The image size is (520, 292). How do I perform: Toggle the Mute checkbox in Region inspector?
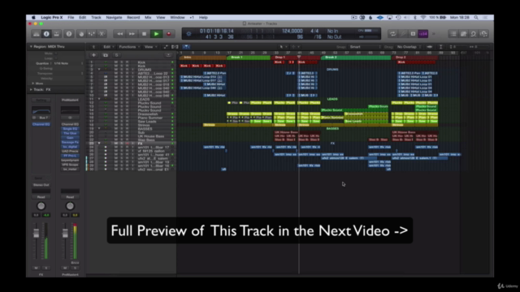[56, 54]
